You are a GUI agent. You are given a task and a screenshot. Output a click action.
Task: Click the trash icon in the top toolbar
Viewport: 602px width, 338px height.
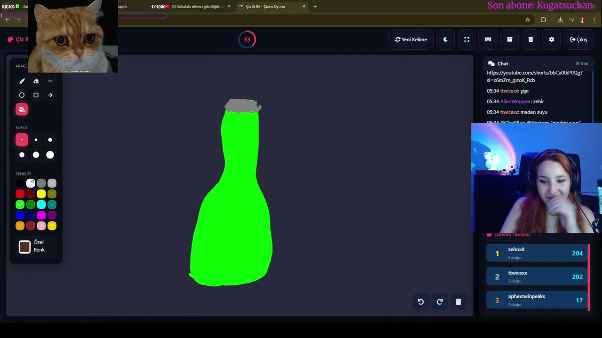(x=531, y=39)
